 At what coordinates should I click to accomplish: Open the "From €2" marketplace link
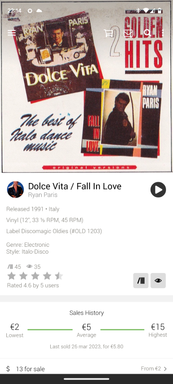click(151, 369)
